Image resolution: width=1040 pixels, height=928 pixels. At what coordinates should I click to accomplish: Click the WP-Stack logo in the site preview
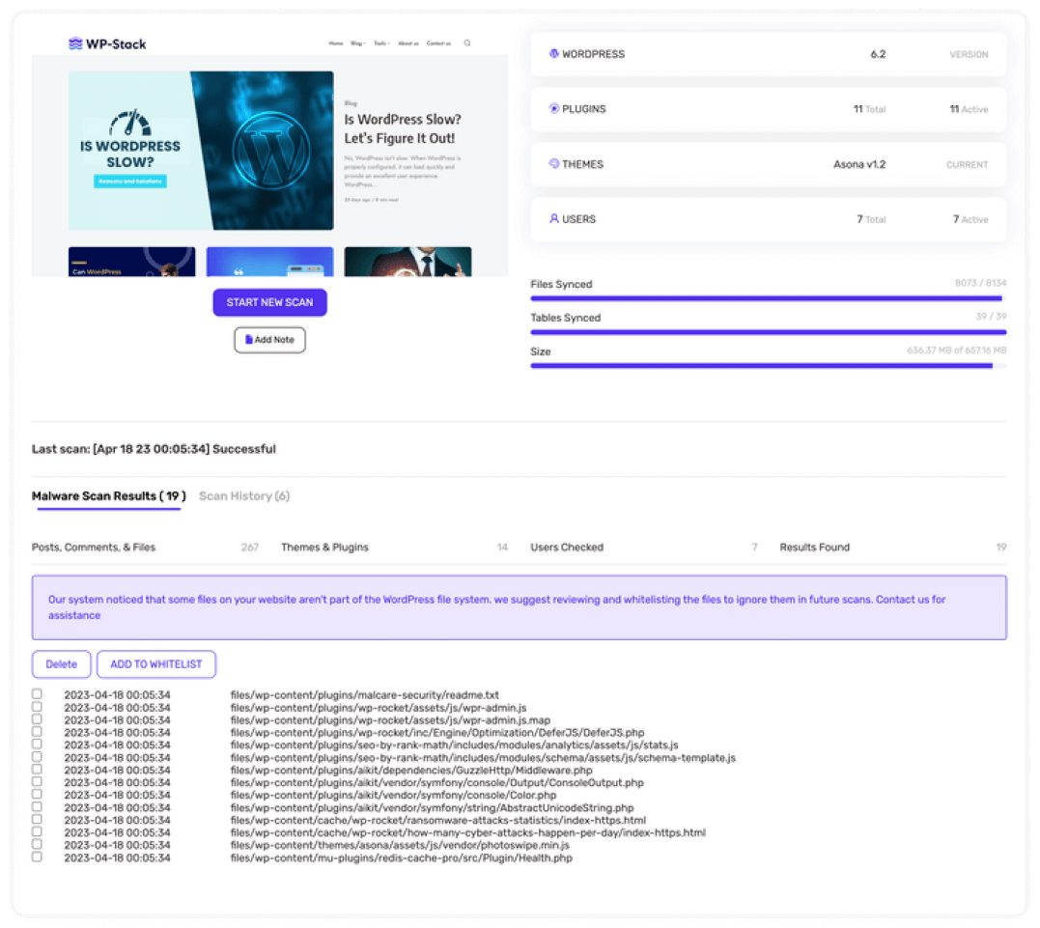(107, 43)
